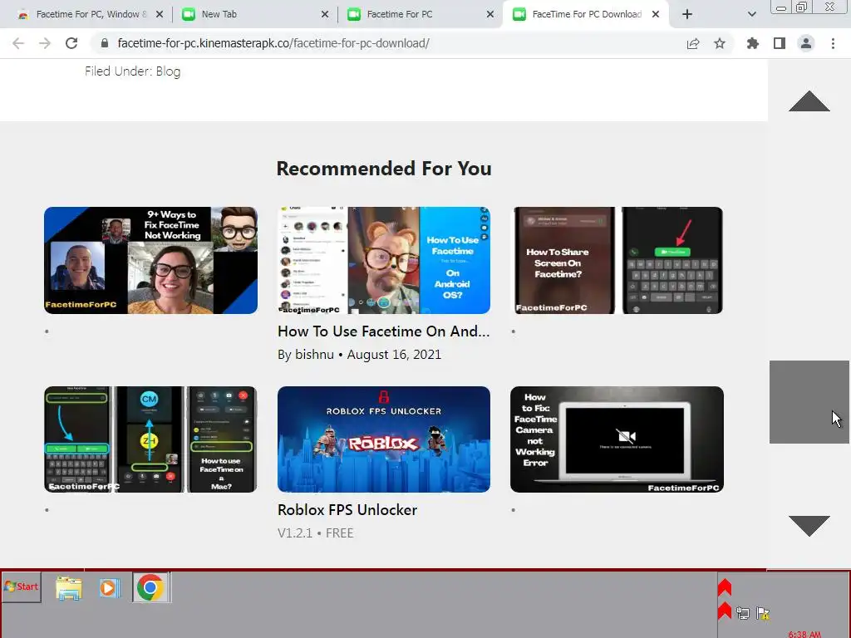
Task: Reload the current page
Action: (71, 43)
